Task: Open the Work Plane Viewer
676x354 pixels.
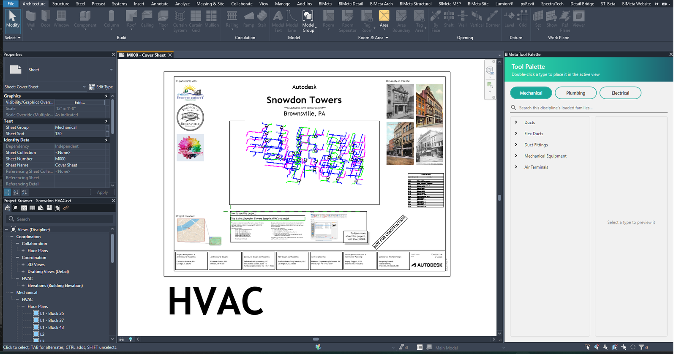Action: click(579, 19)
